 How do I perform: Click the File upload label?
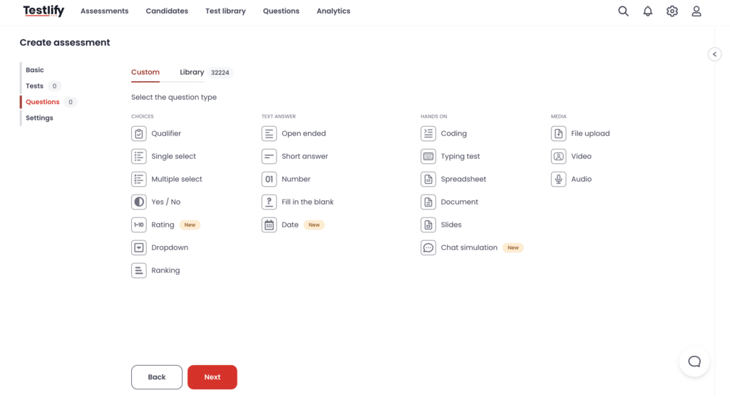(x=590, y=133)
